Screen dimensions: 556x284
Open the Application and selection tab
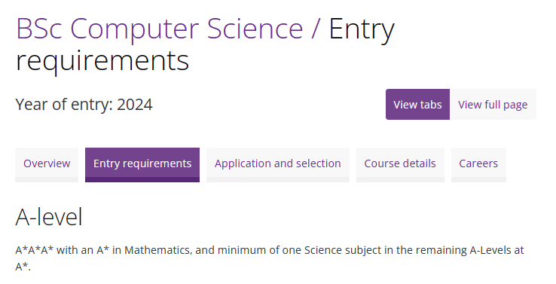coord(278,165)
